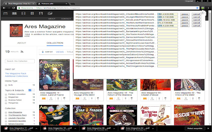Image resolution: width=212 pixels, height=132 pixels.
Task: Check the Ares Magazine collection checkbox
Action: [6, 113]
